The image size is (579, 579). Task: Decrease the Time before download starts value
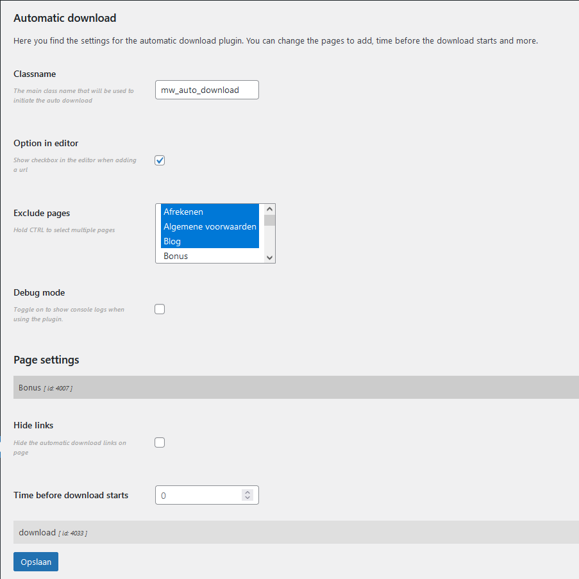248,498
